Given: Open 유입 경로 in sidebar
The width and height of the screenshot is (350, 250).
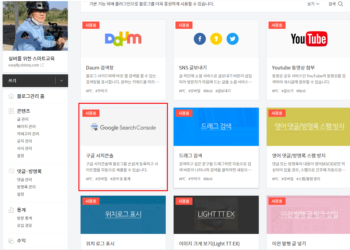Looking at the screenshot, I should tap(25, 225).
